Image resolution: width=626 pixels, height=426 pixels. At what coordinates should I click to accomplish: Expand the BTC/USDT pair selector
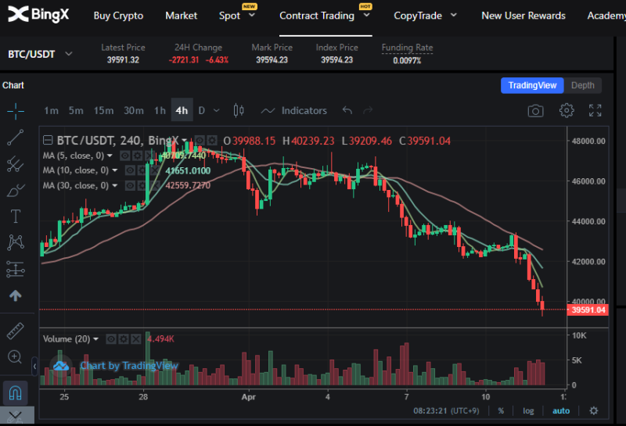tap(69, 53)
